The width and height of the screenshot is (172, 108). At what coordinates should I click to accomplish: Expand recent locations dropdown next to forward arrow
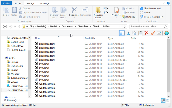[x=15, y=27]
